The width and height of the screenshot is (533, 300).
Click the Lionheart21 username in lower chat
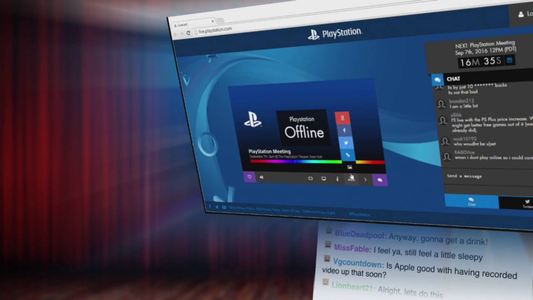tap(354, 286)
